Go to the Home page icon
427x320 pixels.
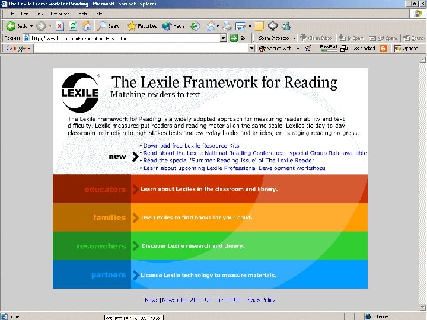coord(87,26)
